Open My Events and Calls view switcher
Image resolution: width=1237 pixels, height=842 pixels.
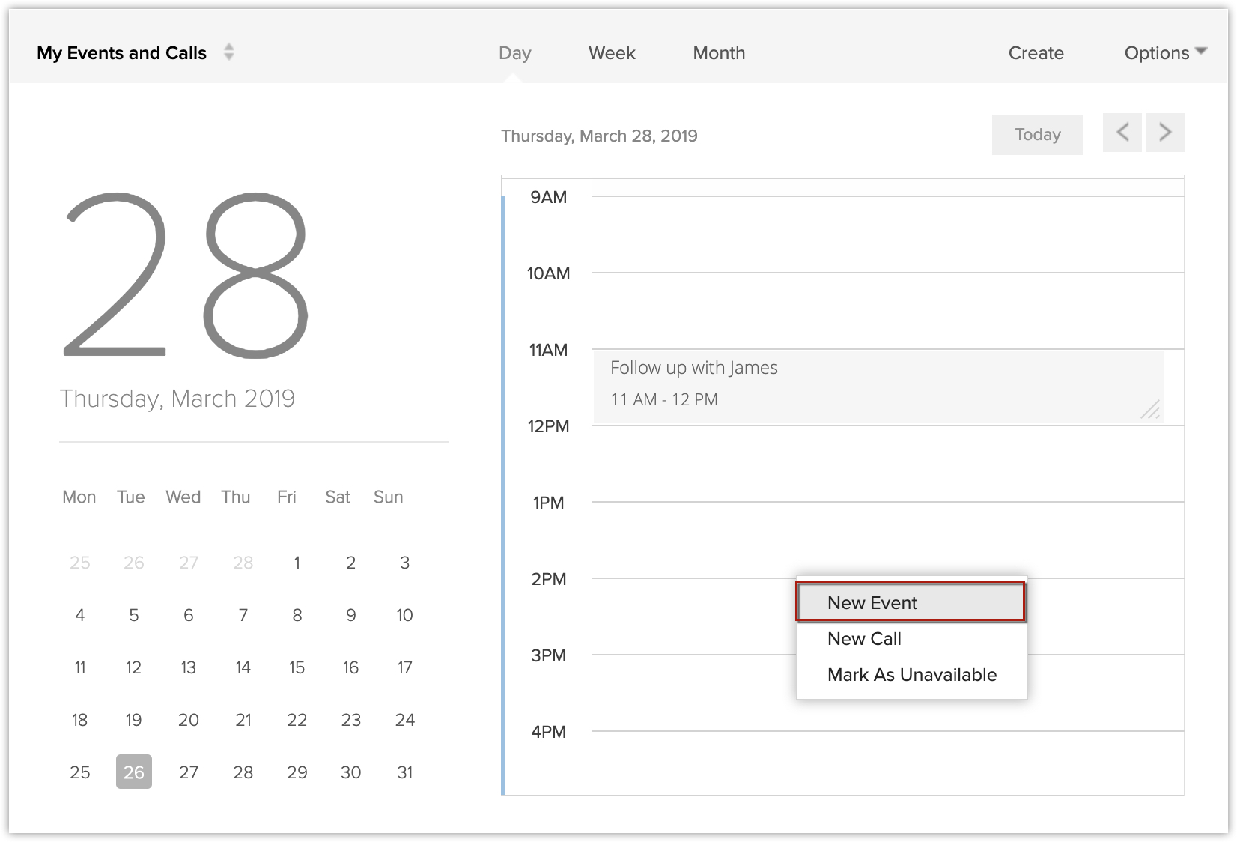pos(228,52)
